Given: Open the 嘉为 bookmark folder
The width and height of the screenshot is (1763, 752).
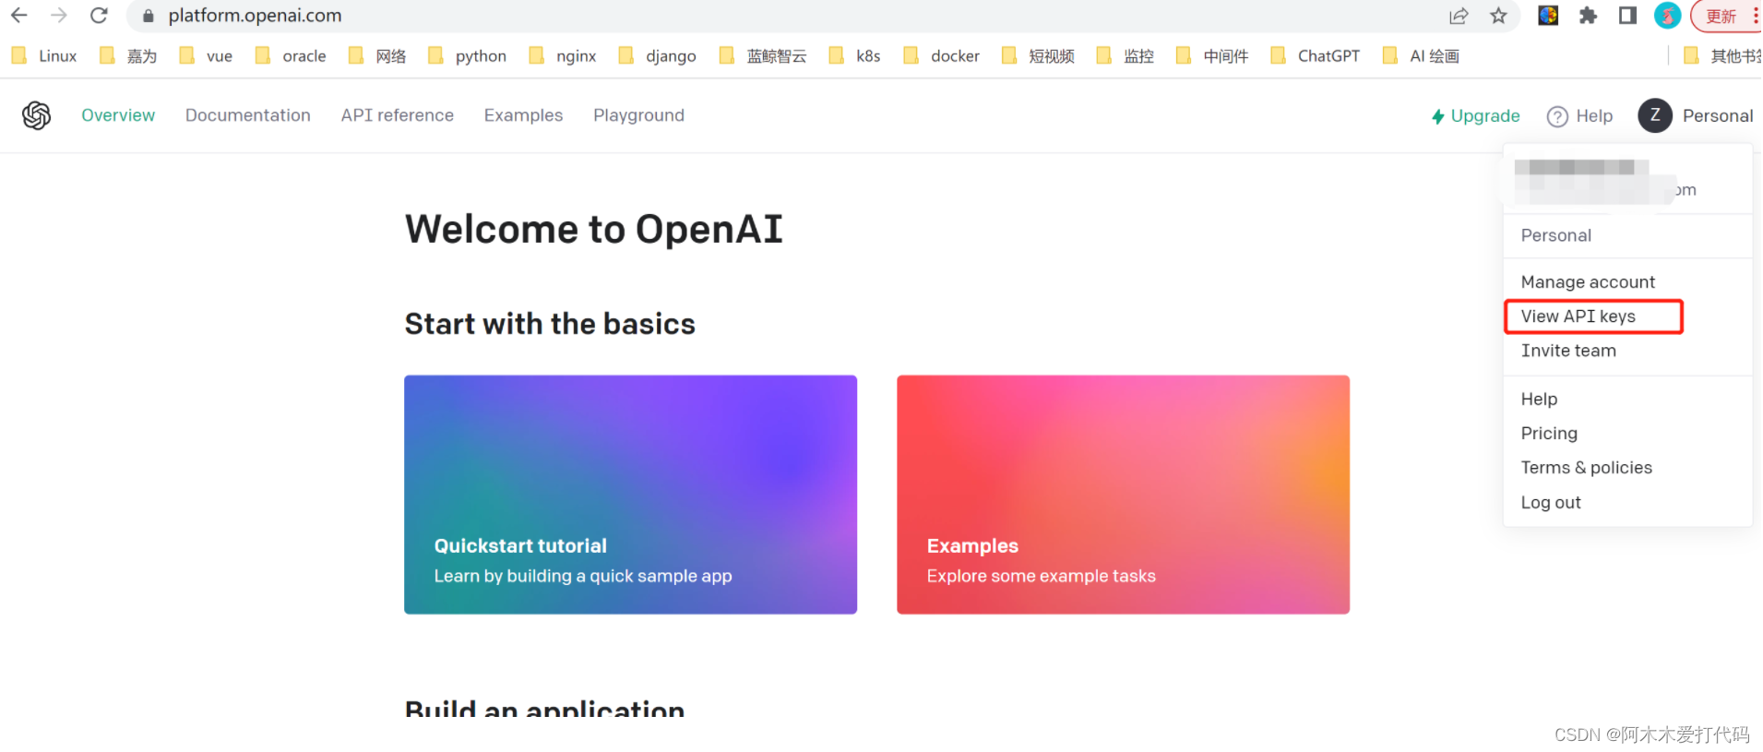Looking at the screenshot, I should (x=128, y=56).
